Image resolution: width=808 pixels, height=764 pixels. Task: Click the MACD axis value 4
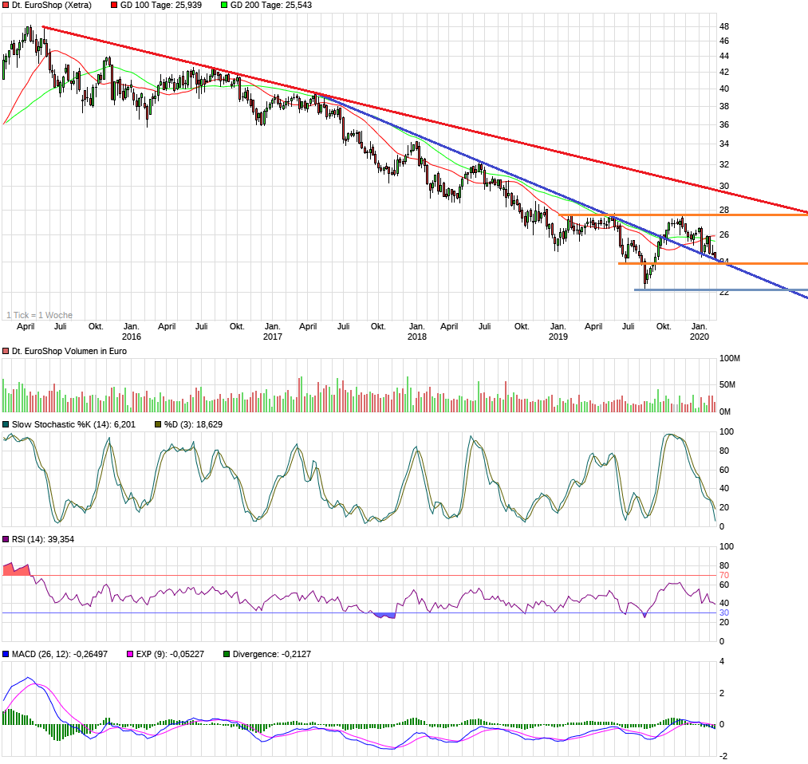click(722, 661)
